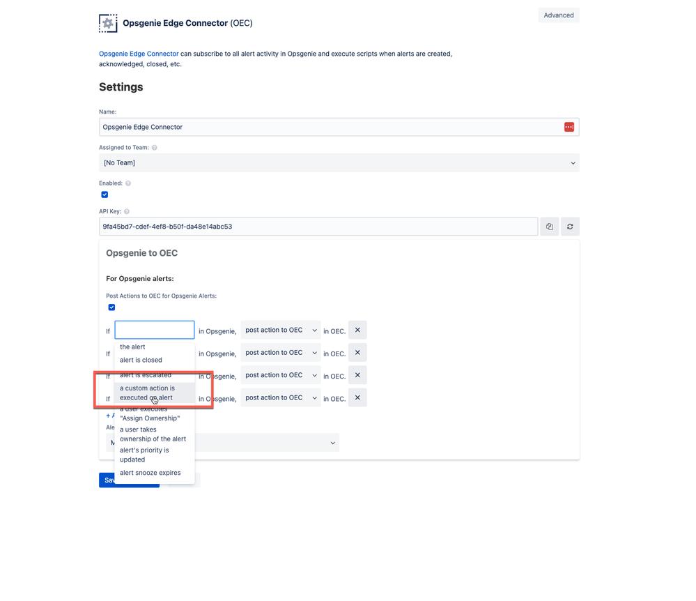Show help icon next to API Key

(127, 211)
